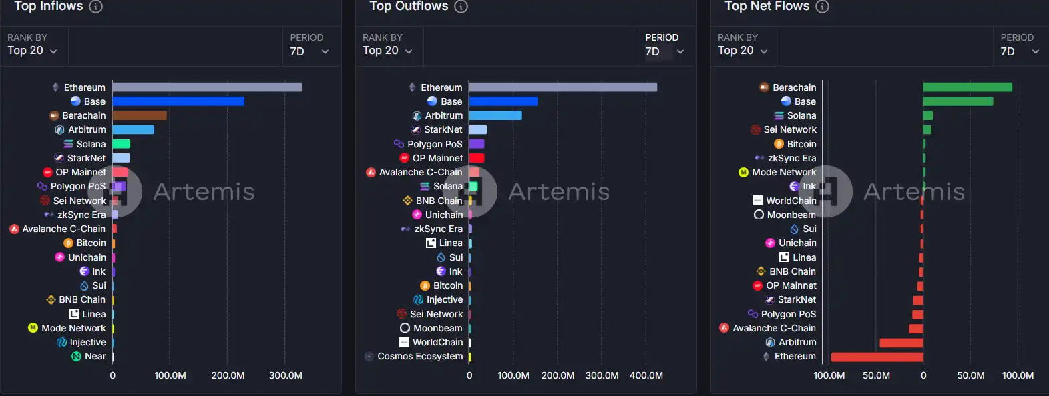Click the BNB Chain icon in Top Outflows
The width and height of the screenshot is (1049, 396).
pos(407,201)
